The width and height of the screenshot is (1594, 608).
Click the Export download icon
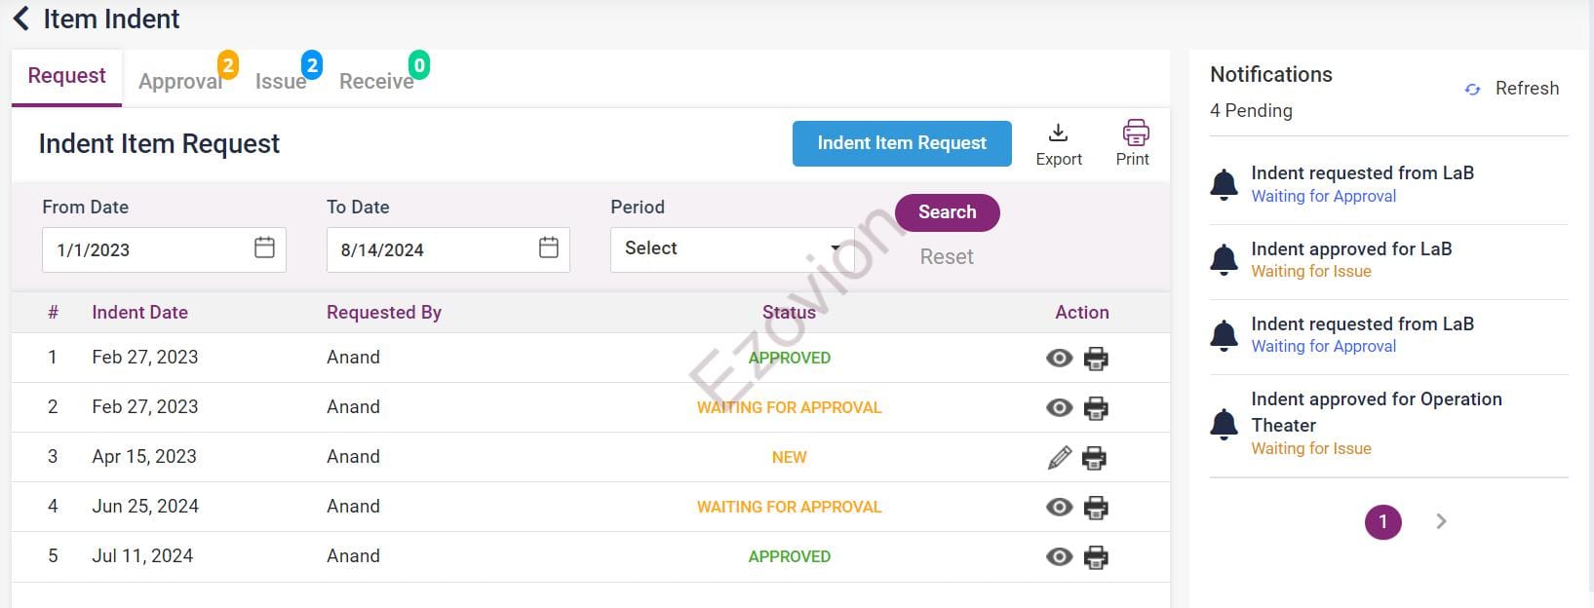tap(1058, 133)
